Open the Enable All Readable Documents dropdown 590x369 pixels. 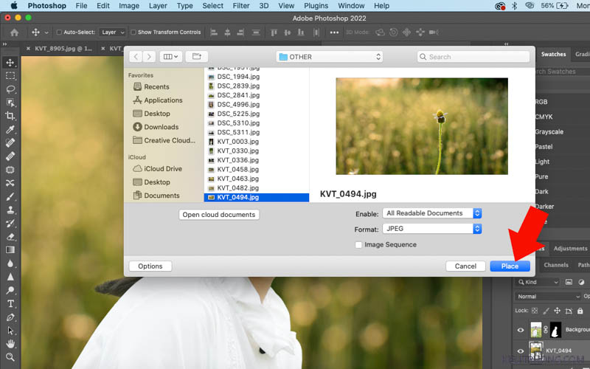[432, 213]
